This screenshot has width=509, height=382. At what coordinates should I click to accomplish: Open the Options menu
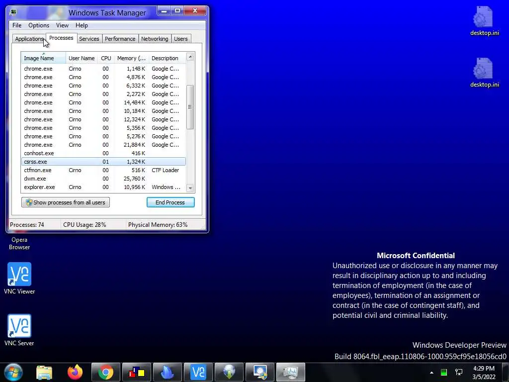click(39, 25)
